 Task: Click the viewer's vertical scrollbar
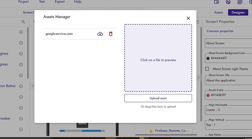pos(201,74)
